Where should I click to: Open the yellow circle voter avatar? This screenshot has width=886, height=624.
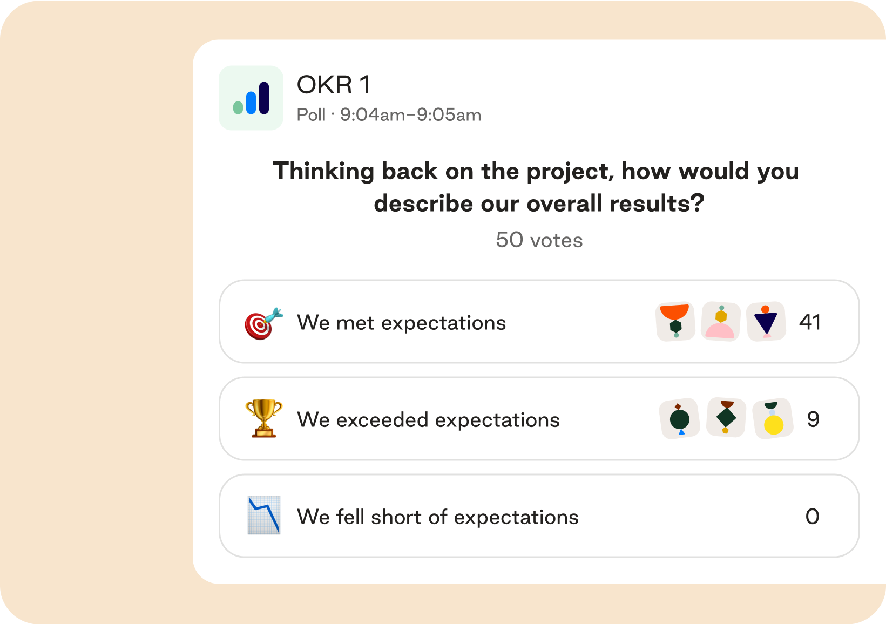pyautogui.click(x=773, y=419)
